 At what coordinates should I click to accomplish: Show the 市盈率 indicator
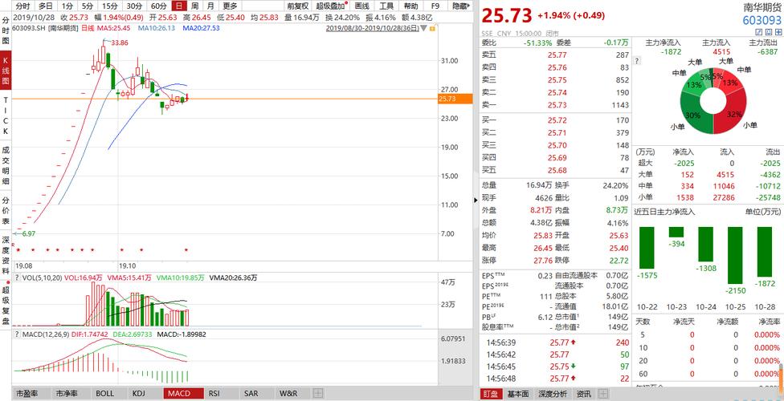click(27, 394)
